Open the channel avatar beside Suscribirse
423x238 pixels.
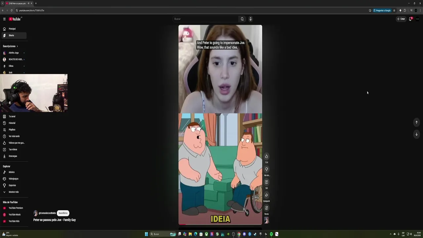[35, 213]
